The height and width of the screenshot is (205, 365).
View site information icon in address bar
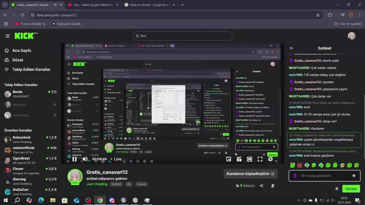pos(32,15)
